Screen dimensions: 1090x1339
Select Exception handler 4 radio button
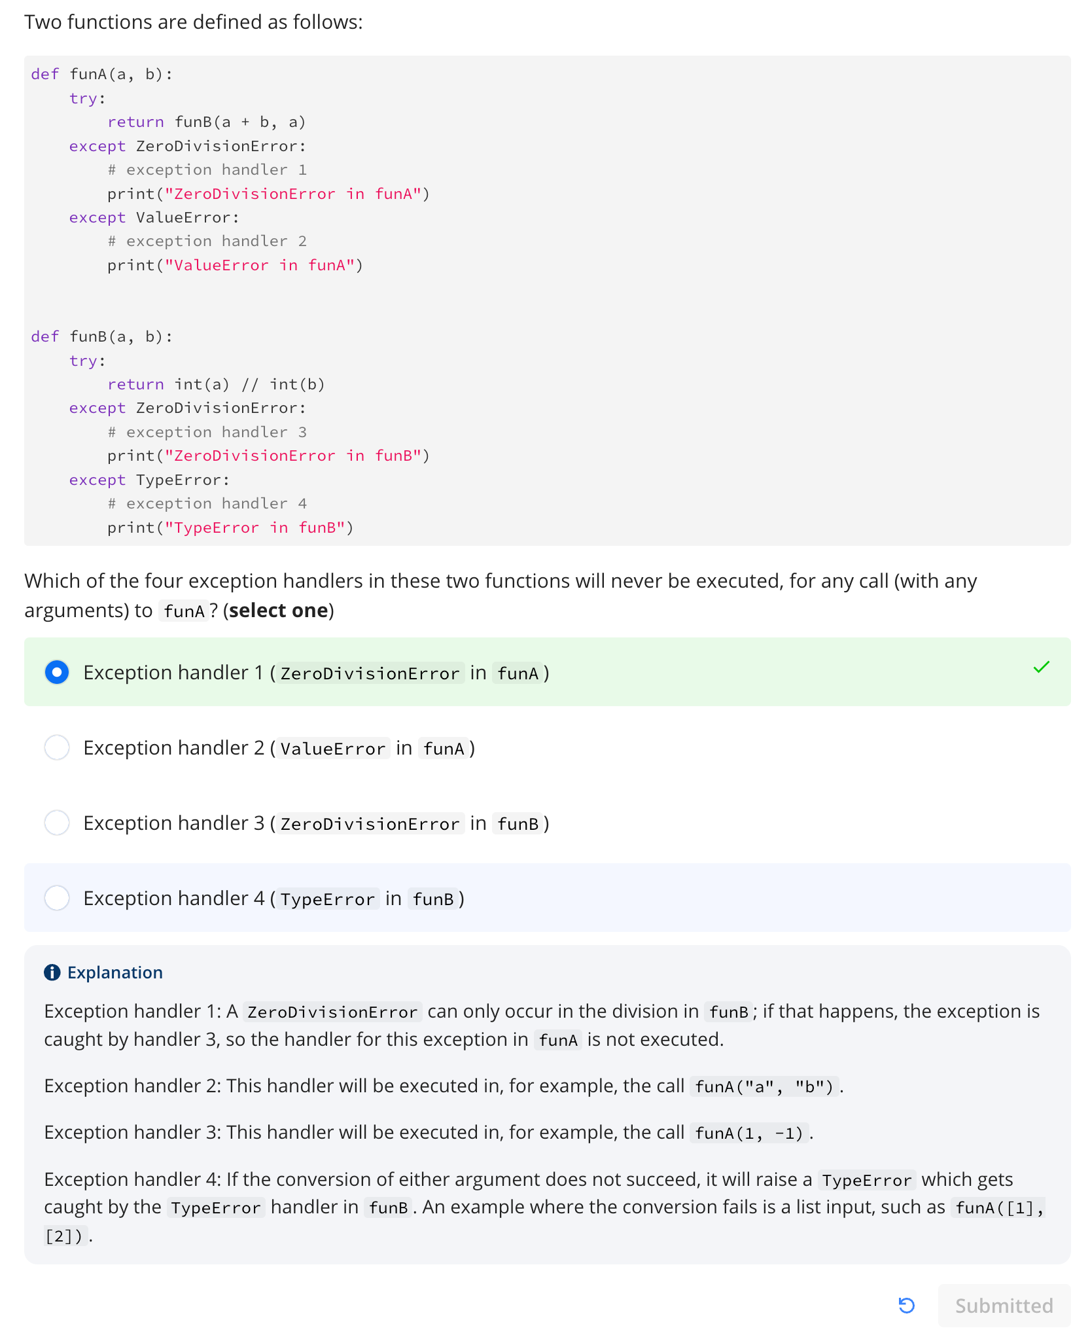[x=57, y=898]
